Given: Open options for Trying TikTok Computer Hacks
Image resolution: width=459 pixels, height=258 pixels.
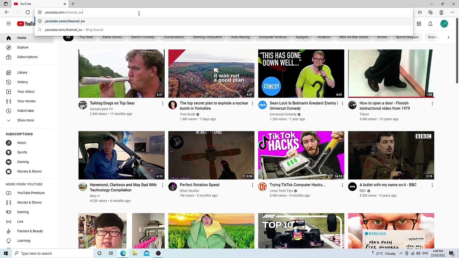Looking at the screenshot, I should pos(342,185).
